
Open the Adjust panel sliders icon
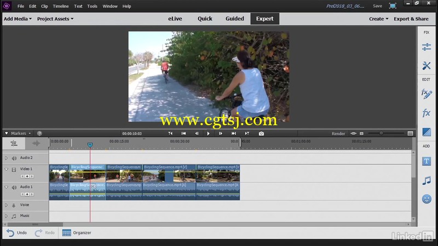[x=427, y=47]
